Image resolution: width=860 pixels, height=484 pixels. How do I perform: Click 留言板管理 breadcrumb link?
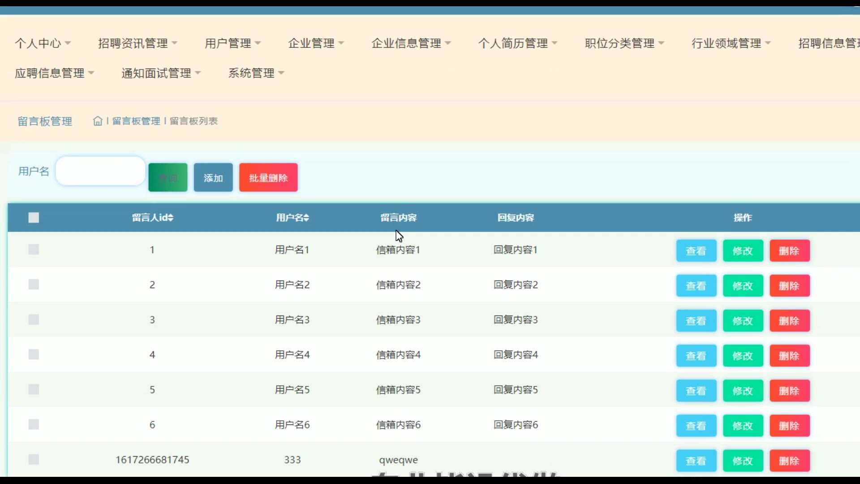136,121
